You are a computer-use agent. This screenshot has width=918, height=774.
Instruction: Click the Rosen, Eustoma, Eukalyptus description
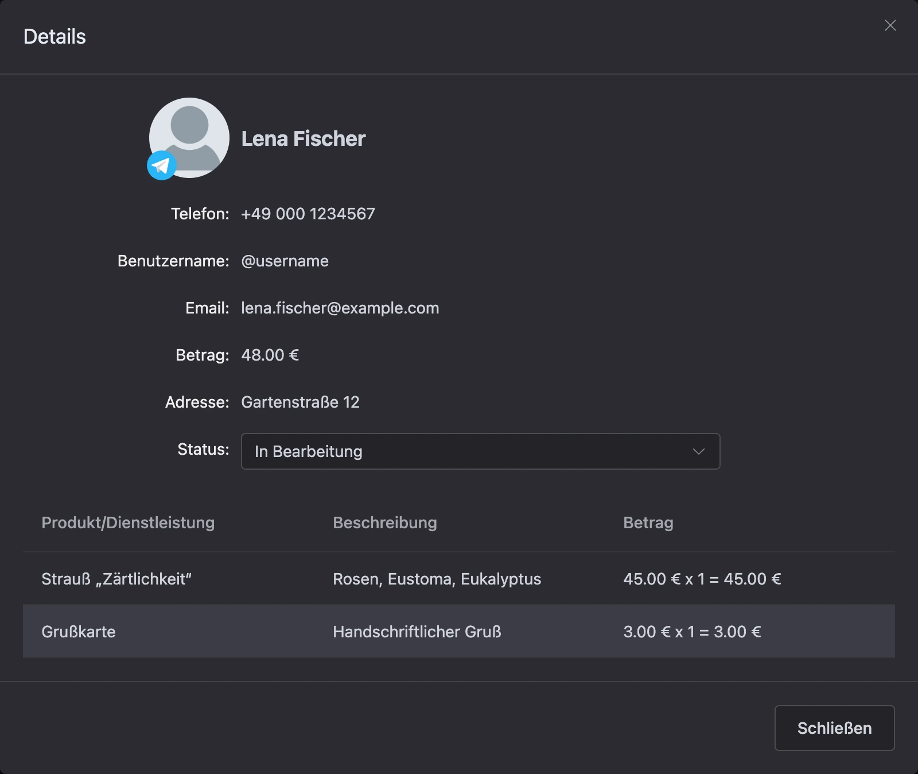437,579
